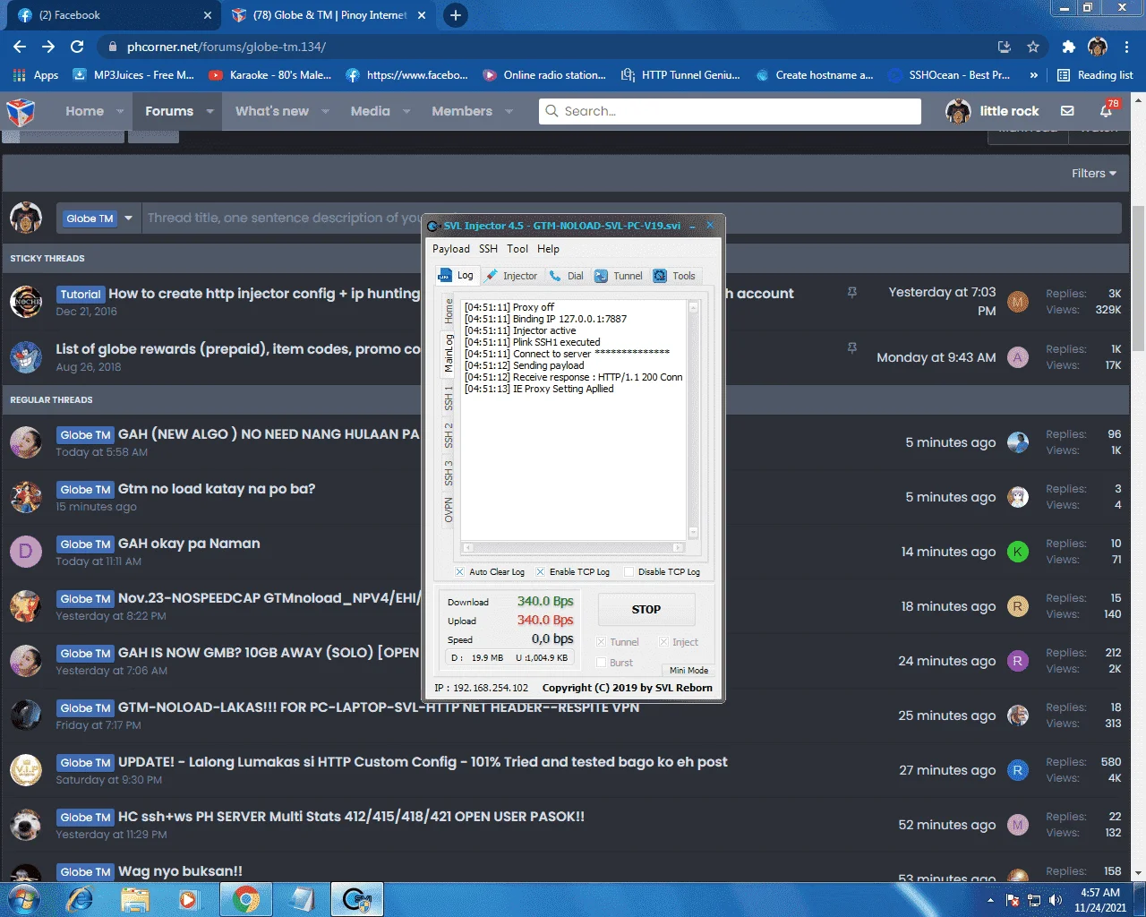The width and height of the screenshot is (1146, 917).
Task: Toggle the Inject checkbox
Action: (x=664, y=642)
